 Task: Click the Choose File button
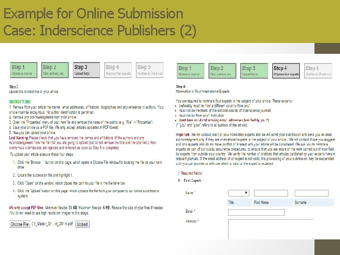pos(20,224)
